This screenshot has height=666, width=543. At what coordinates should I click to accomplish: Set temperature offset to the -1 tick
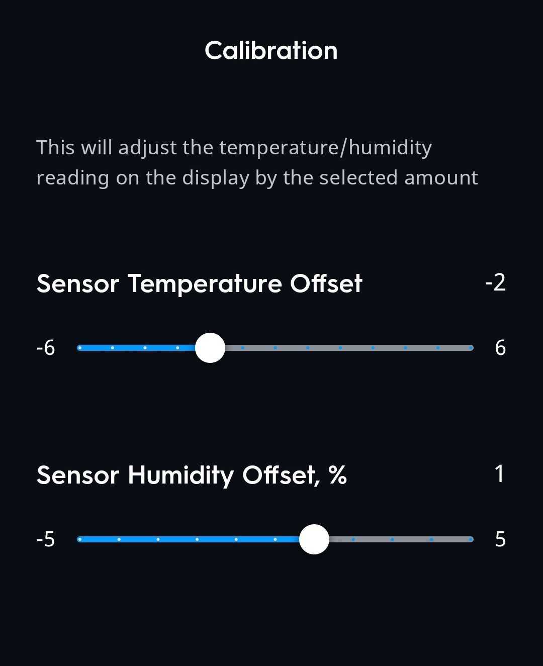pyautogui.click(x=242, y=348)
